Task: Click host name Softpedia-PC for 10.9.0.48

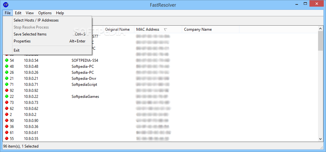Action: [83, 66]
